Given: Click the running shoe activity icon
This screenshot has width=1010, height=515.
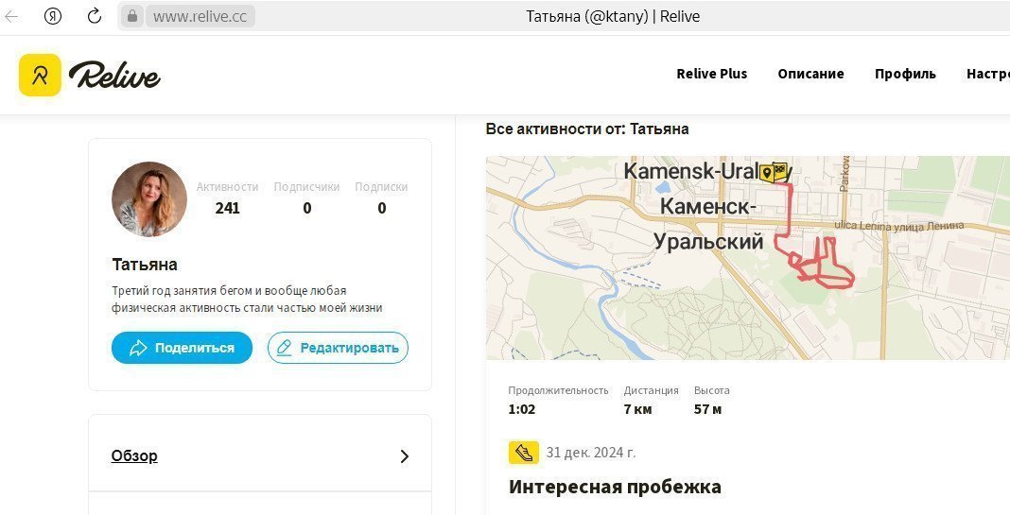Looking at the screenshot, I should (x=524, y=453).
